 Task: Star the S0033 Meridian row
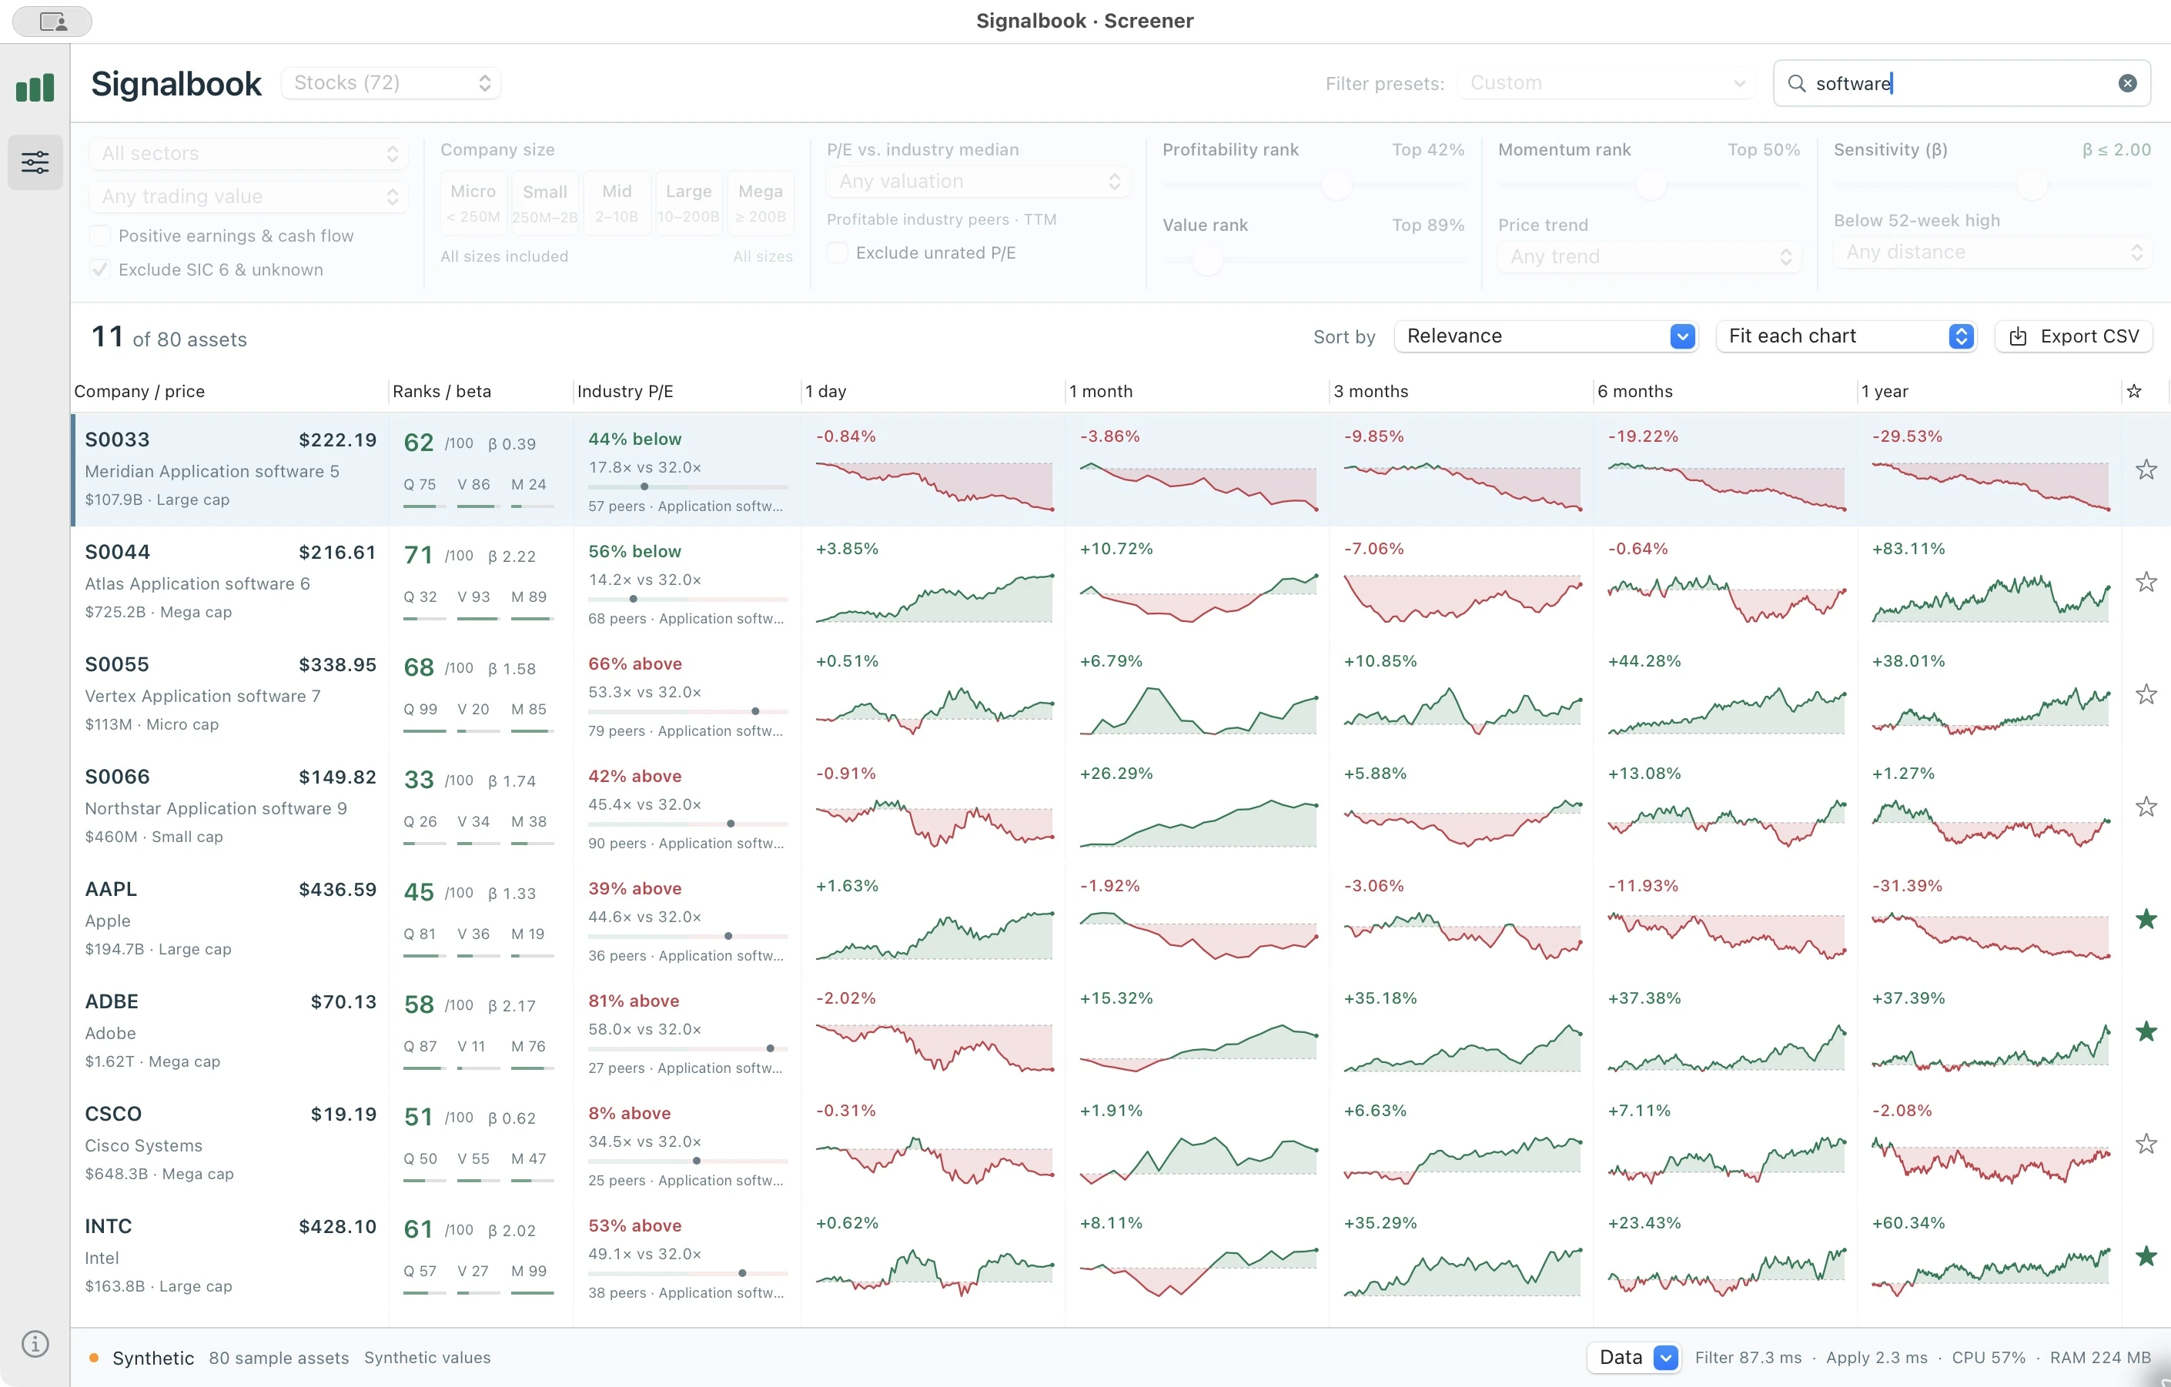pyautogui.click(x=2146, y=470)
